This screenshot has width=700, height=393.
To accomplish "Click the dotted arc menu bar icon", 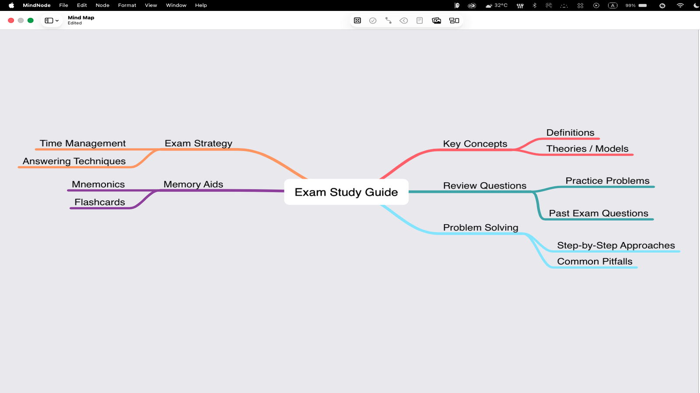I will click(564, 6).
